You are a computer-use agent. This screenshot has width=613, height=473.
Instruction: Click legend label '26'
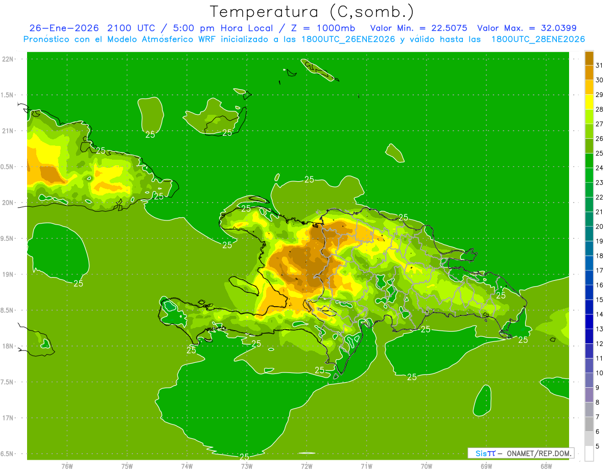599,139
